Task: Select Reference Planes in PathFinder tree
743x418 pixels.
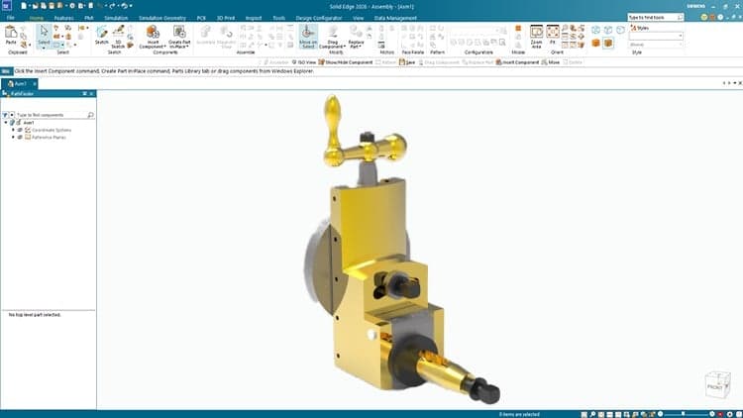Action: [x=49, y=137]
